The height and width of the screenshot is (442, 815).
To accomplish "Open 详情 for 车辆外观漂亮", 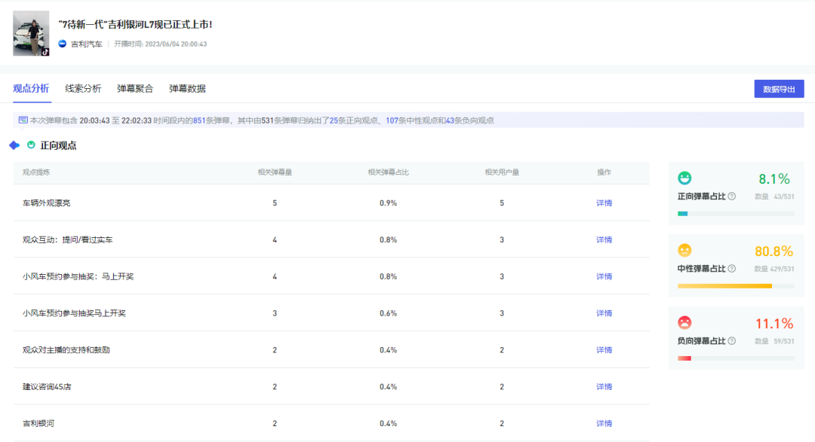I will [x=604, y=203].
